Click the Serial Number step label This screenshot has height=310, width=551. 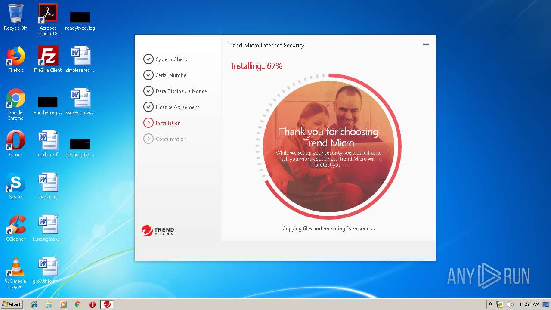(x=172, y=75)
